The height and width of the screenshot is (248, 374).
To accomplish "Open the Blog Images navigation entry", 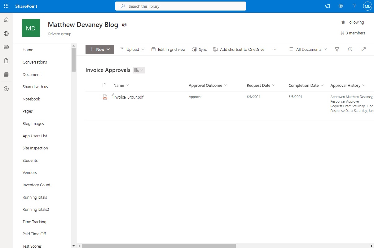I will [x=33, y=123].
